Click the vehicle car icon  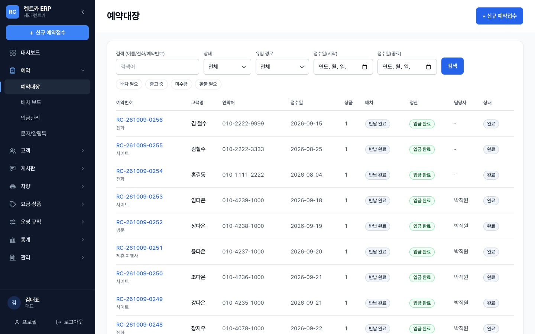click(x=13, y=186)
